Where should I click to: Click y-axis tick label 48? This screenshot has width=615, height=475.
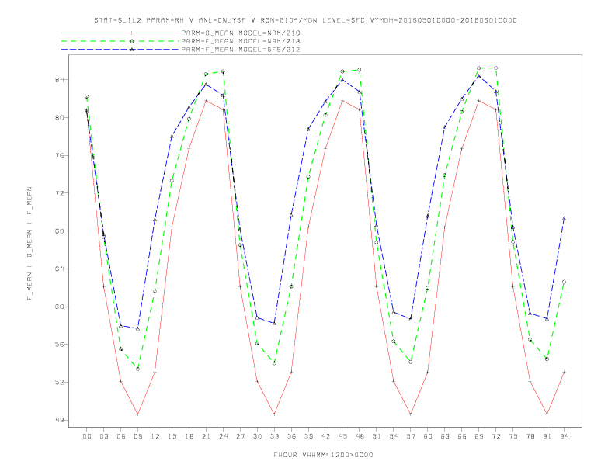tap(60, 420)
